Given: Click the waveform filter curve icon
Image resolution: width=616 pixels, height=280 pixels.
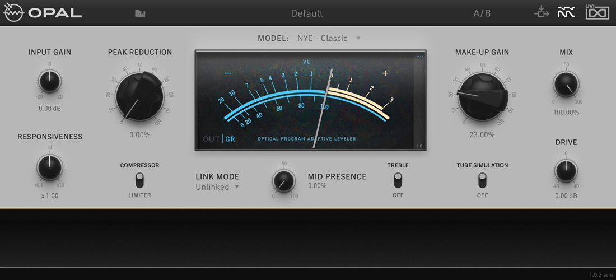Looking at the screenshot, I should pos(566,13).
